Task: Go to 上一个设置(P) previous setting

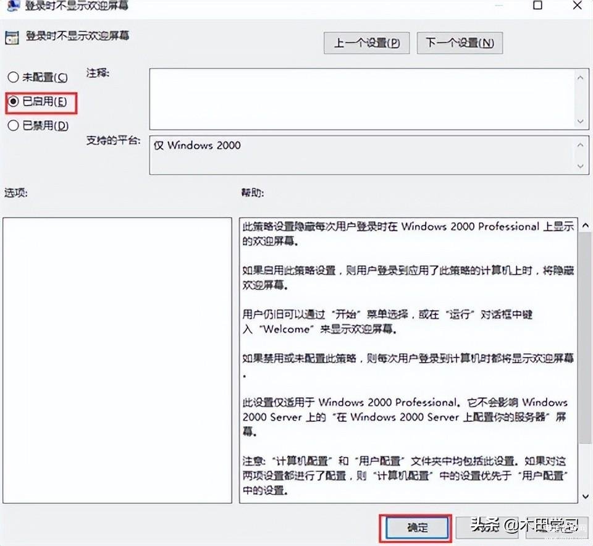Action: [366, 43]
